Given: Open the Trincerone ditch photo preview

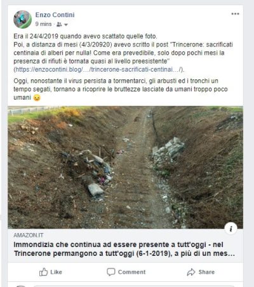Looking at the screenshot, I should point(125,167).
